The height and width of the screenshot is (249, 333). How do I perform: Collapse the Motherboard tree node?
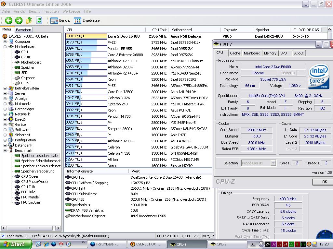5,47
